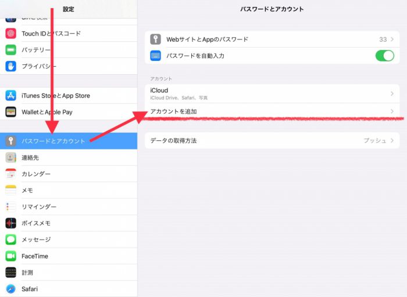Tap iCloud Drive、Safari、写真 subtitle

(179, 98)
